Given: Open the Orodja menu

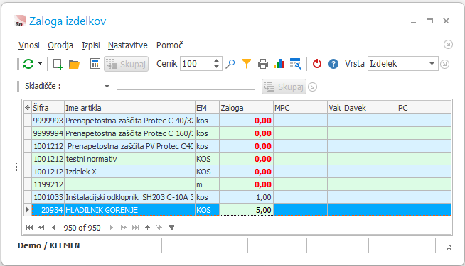Looking at the screenshot, I should point(60,45).
